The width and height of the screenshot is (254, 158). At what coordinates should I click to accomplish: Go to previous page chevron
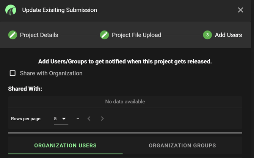[89, 119]
